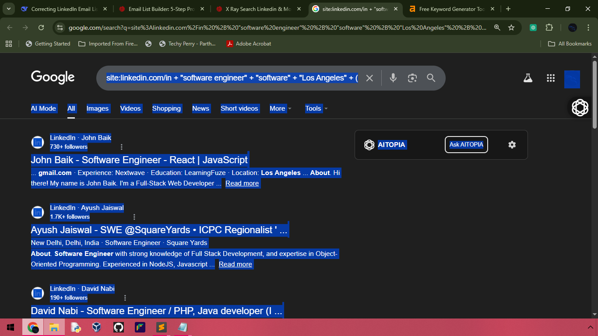Bookmark this page with star icon
This screenshot has height=336, width=598.
click(511, 28)
